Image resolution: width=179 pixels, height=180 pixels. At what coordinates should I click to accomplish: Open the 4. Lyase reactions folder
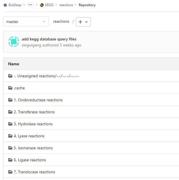coord(29,136)
